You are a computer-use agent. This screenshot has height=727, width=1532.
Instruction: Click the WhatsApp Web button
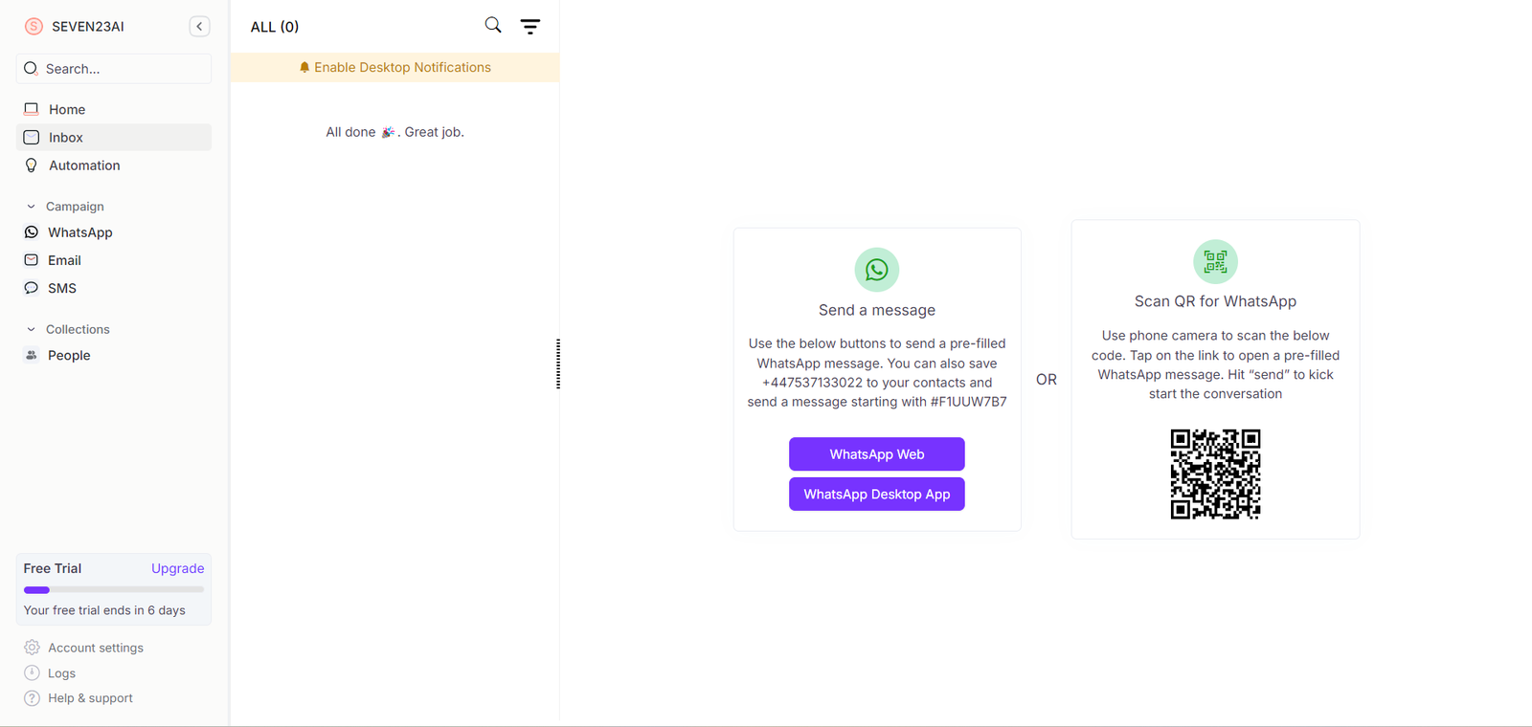(x=877, y=454)
